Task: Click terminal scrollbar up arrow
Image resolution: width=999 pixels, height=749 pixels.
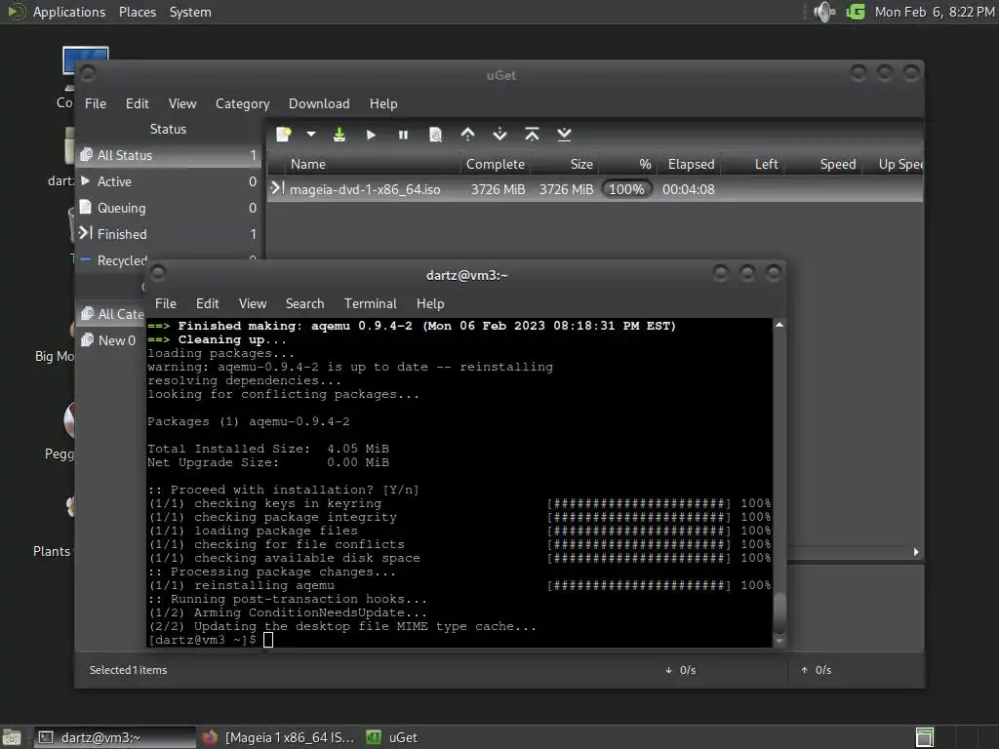Action: pyautogui.click(x=779, y=325)
